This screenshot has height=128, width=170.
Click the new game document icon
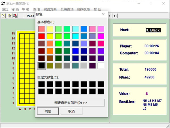tap(3, 16)
